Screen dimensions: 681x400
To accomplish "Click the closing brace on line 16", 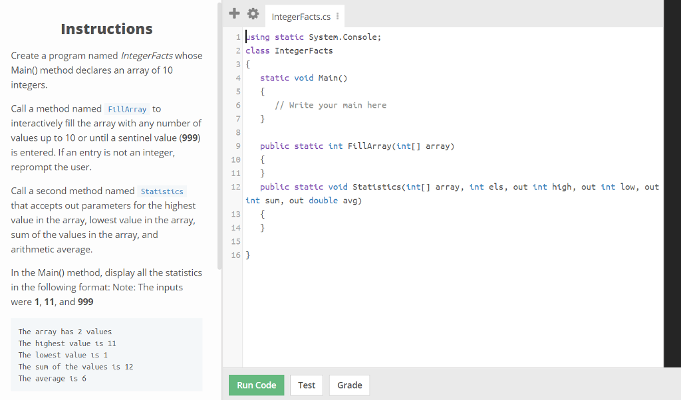I will coord(247,254).
